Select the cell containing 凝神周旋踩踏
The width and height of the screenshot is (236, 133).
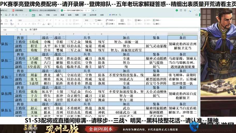pos(156,108)
